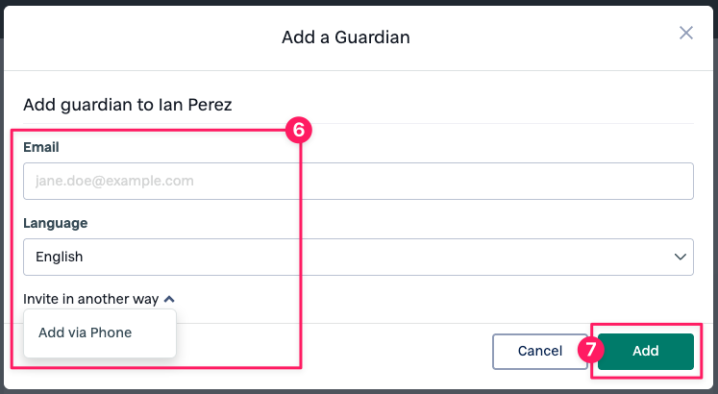Click the green Add button

[x=646, y=352]
